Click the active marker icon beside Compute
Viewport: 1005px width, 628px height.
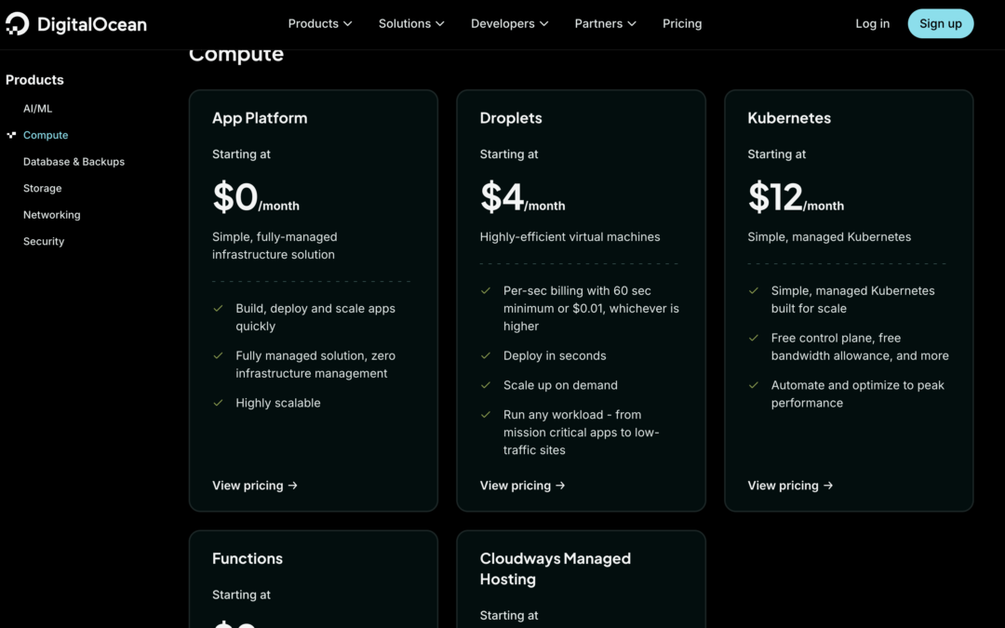point(11,135)
